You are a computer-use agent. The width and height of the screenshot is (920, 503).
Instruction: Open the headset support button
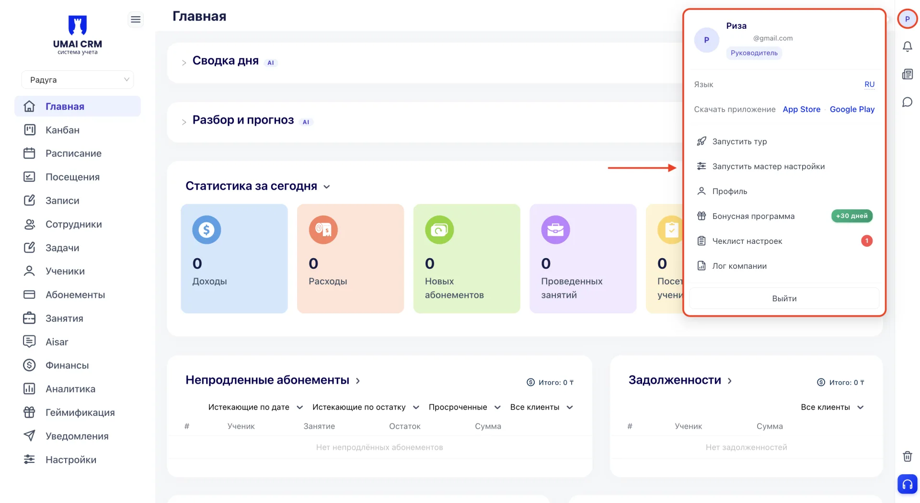pos(907,484)
